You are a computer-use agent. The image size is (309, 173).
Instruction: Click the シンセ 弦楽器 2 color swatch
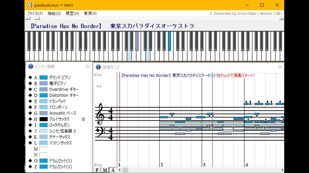coord(43,131)
